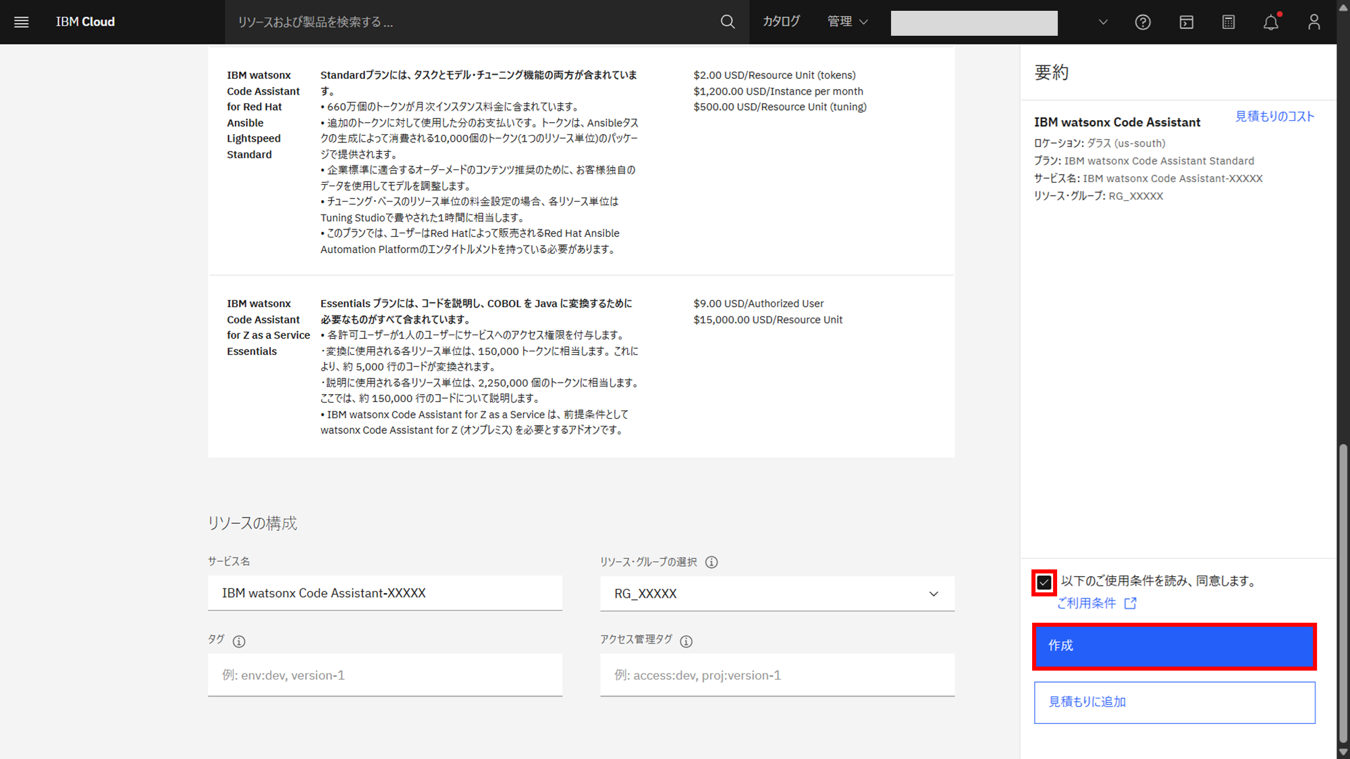Expand the 管理 menu
Screen dimensions: 1350x759
[847, 22]
